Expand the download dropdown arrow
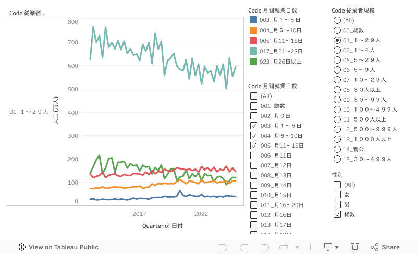Image resolution: width=417 pixels, height=254 pixels. point(337,247)
